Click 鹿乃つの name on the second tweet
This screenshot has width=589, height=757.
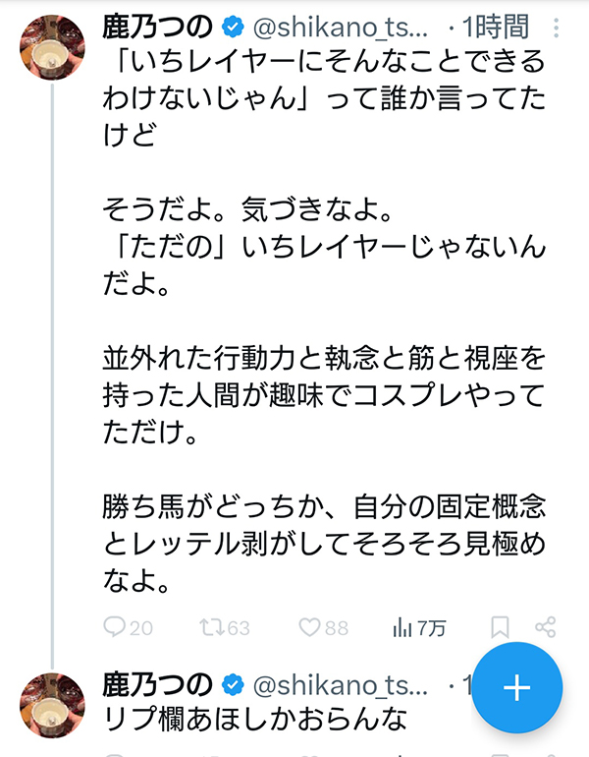tap(158, 683)
